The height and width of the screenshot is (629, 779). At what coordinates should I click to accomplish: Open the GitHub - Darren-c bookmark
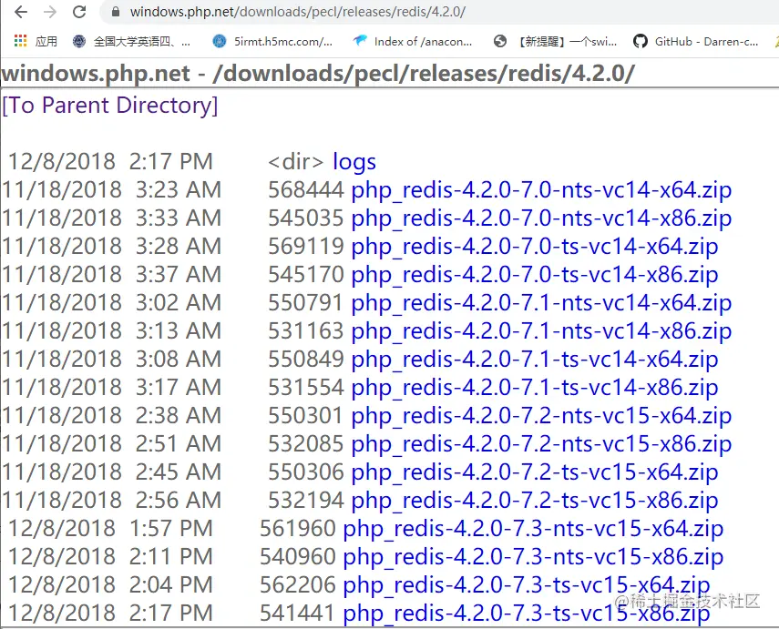[x=695, y=41]
